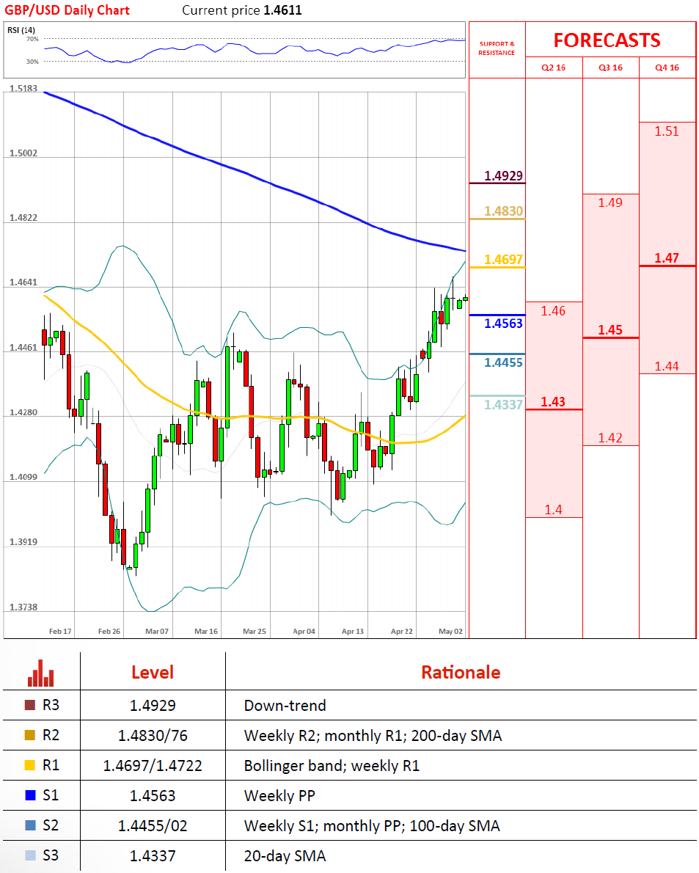Viewport: 699px width, 873px height.
Task: Click the Apr 13 date axis label
Action: (353, 632)
